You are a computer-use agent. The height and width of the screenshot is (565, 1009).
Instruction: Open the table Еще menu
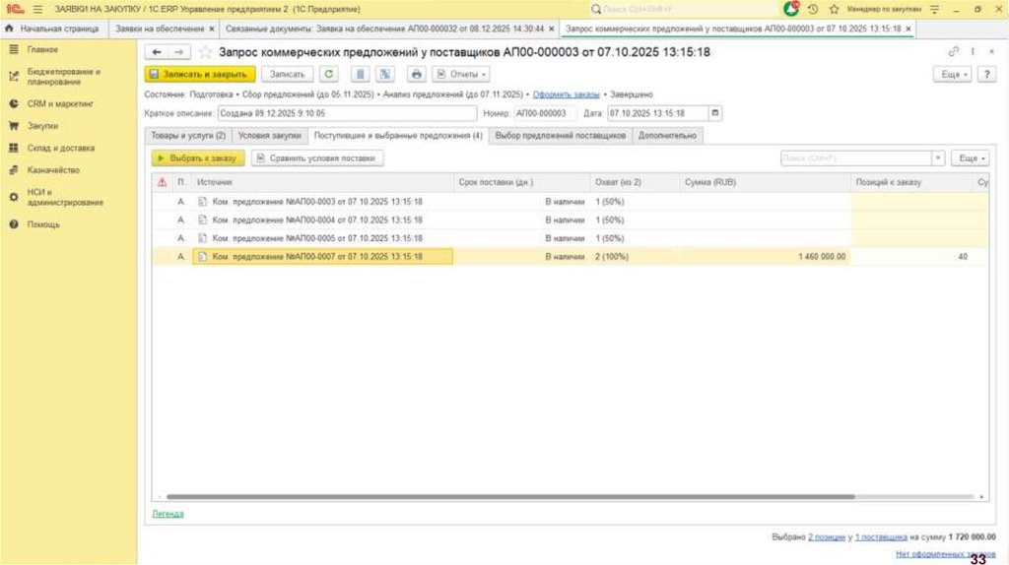click(971, 158)
